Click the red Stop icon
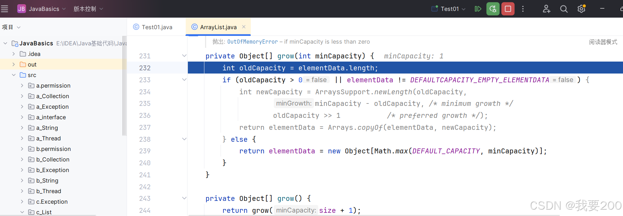Screen dimensions: 623x216 (508, 9)
